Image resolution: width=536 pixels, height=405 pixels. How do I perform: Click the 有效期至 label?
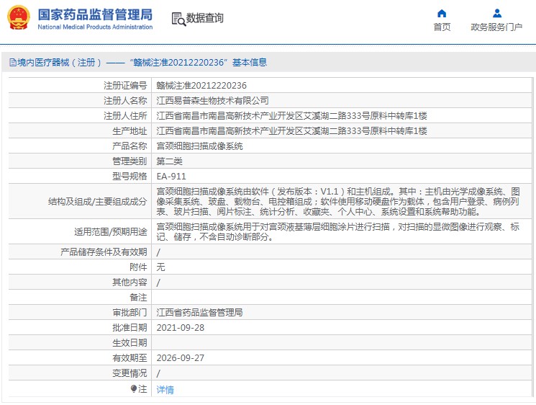click(130, 357)
